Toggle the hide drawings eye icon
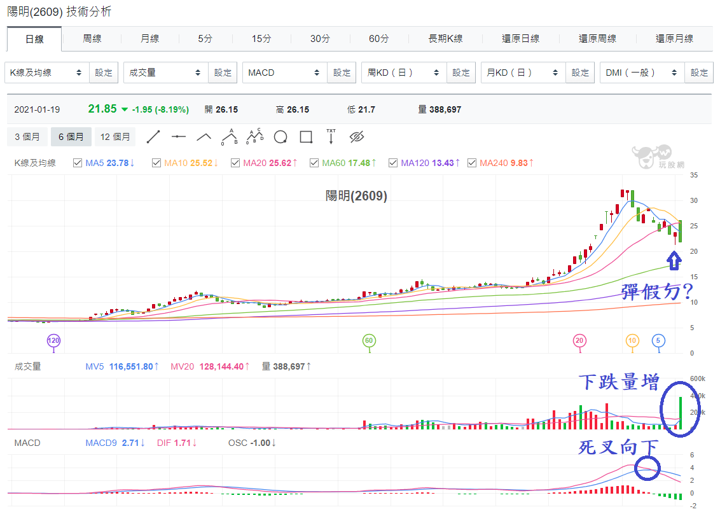Viewport: 720px width, 514px height. (x=357, y=137)
